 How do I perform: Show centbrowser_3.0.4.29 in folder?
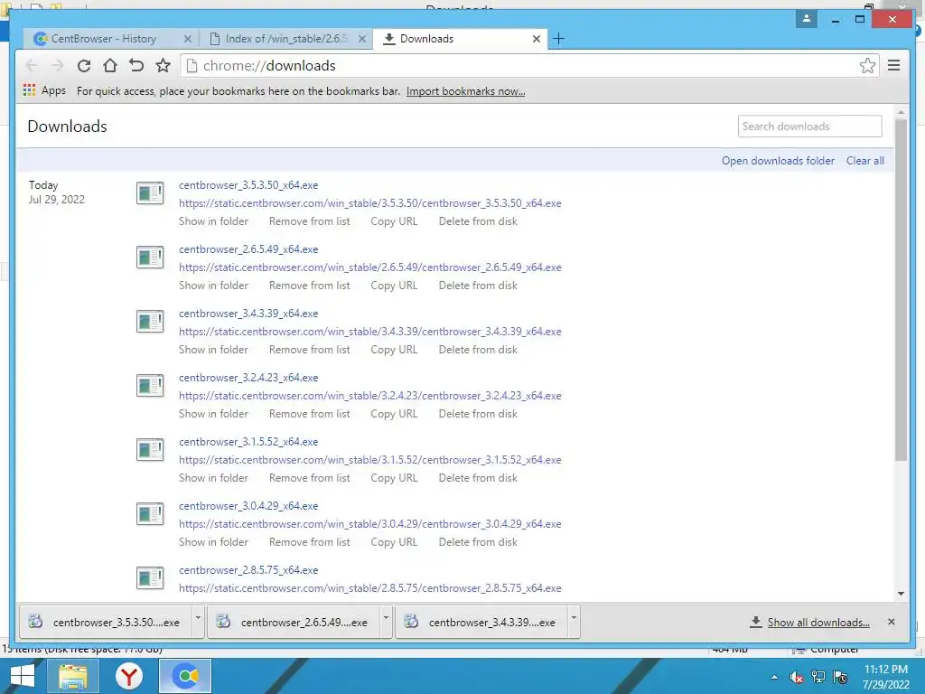[x=213, y=542]
